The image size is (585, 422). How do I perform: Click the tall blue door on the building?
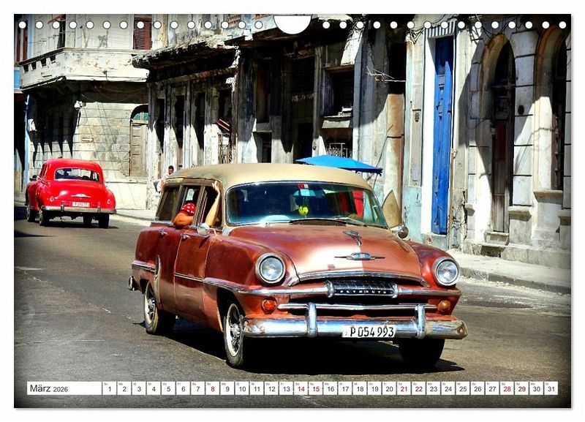pyautogui.click(x=442, y=135)
